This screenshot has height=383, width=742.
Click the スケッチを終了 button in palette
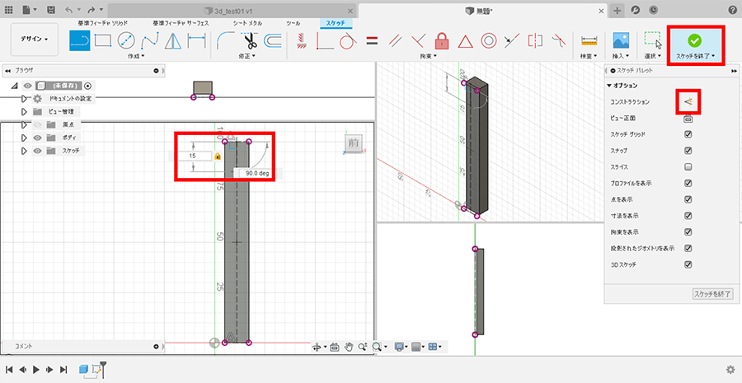tap(711, 293)
